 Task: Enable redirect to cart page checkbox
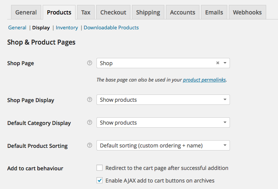pyautogui.click(x=100, y=168)
